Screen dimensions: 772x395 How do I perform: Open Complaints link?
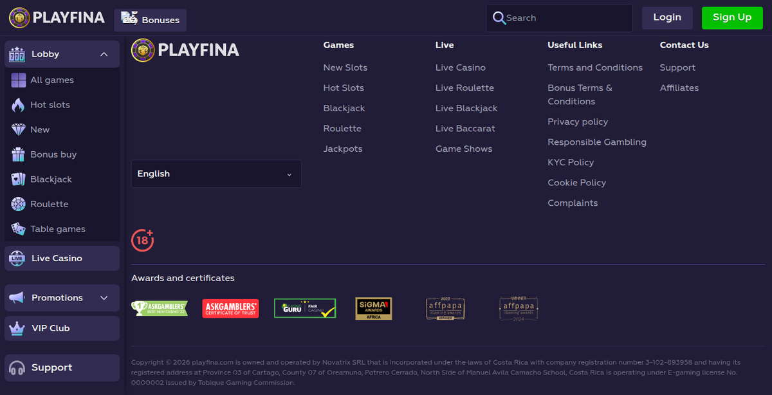click(x=573, y=203)
